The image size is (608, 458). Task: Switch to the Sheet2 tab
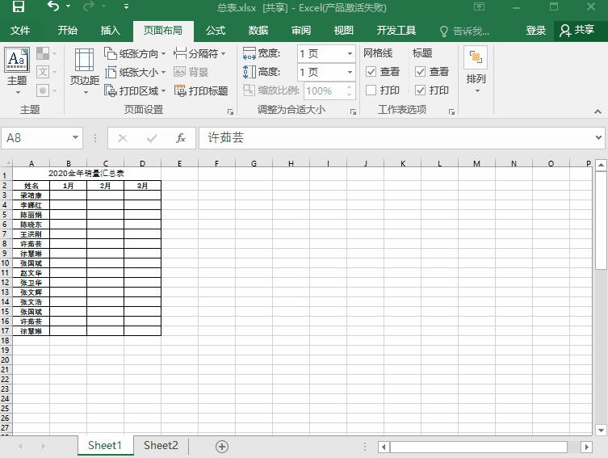[161, 445]
